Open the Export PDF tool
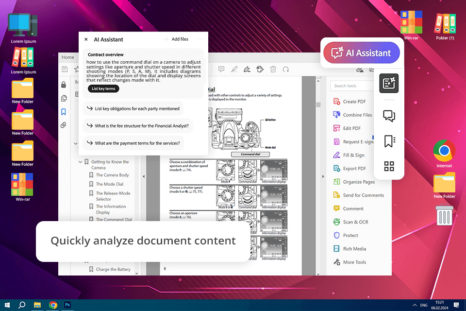The width and height of the screenshot is (466, 311). [350, 169]
